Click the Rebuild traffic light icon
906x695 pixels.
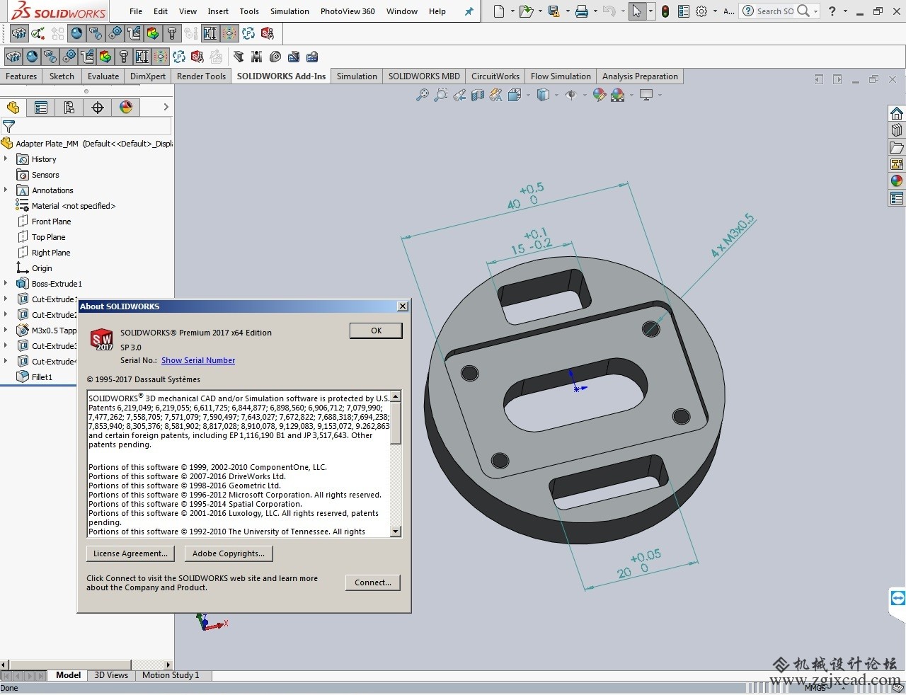(665, 11)
